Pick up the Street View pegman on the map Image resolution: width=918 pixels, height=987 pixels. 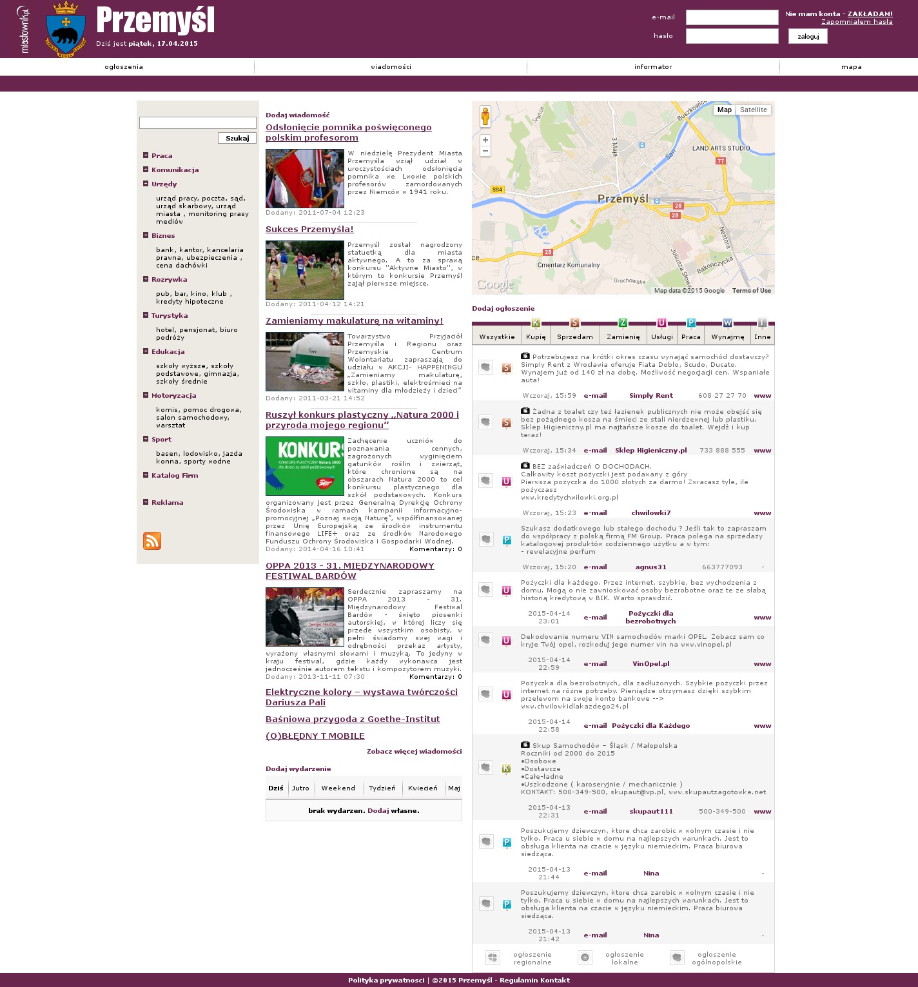485,116
